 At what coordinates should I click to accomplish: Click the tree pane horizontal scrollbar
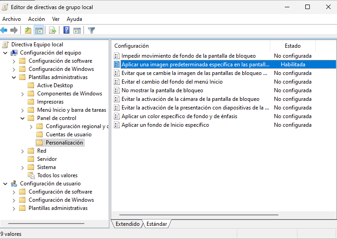tap(46, 224)
